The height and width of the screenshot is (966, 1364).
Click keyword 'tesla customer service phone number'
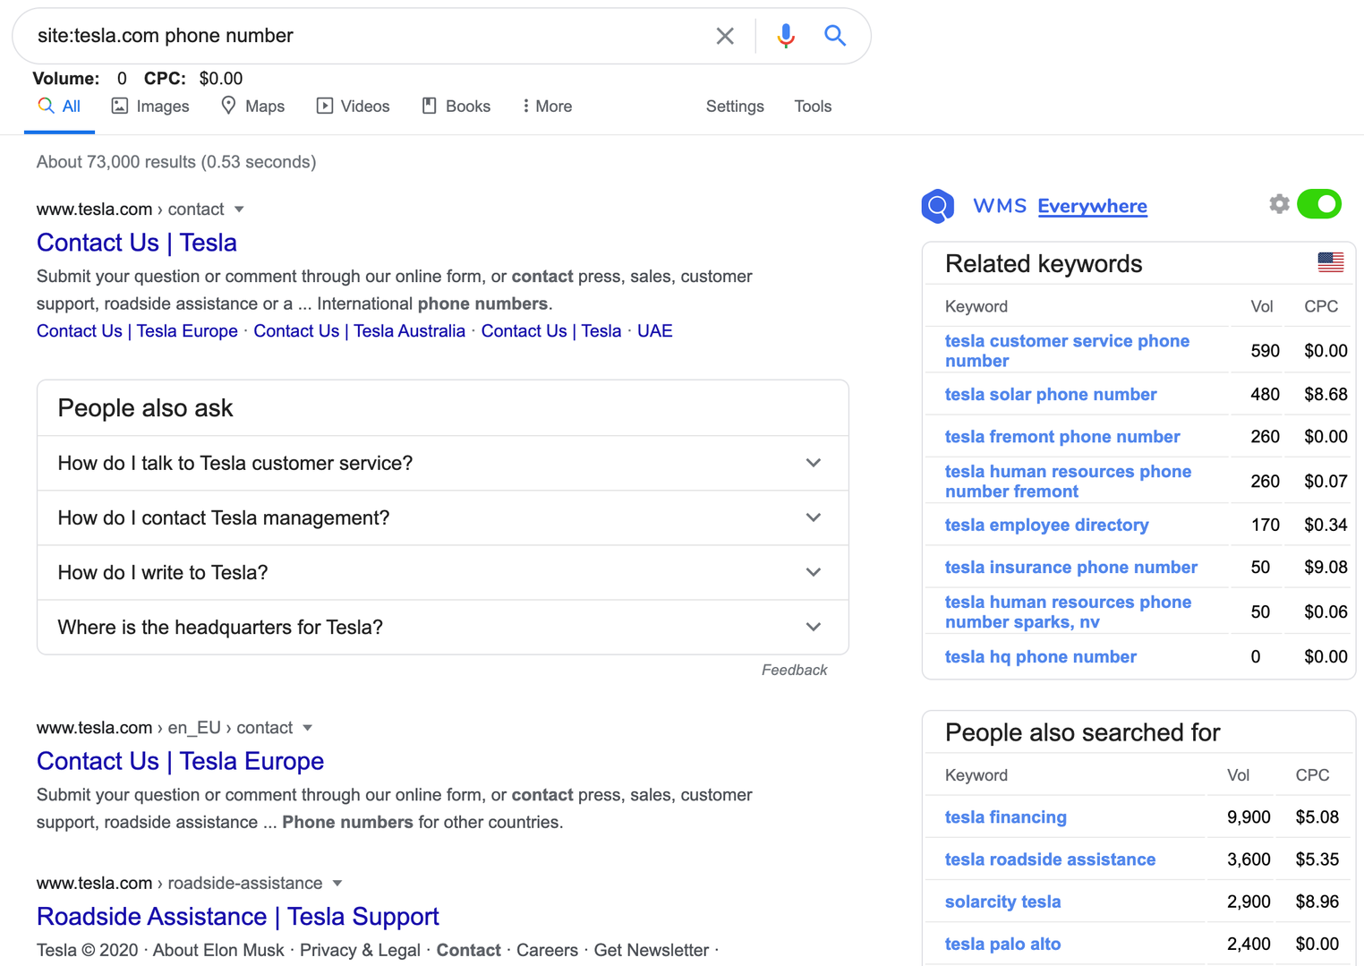[x=1067, y=351]
